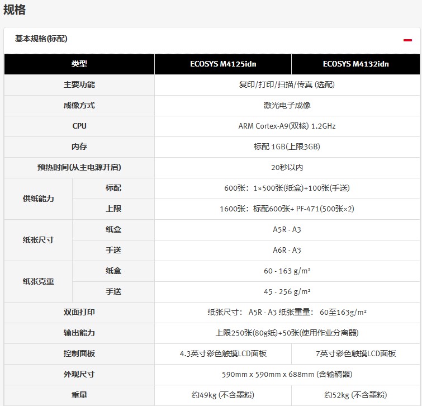Click the 纸盒 sub-label under 纸张克重
Screen dimensions: 422x406
click(x=113, y=271)
